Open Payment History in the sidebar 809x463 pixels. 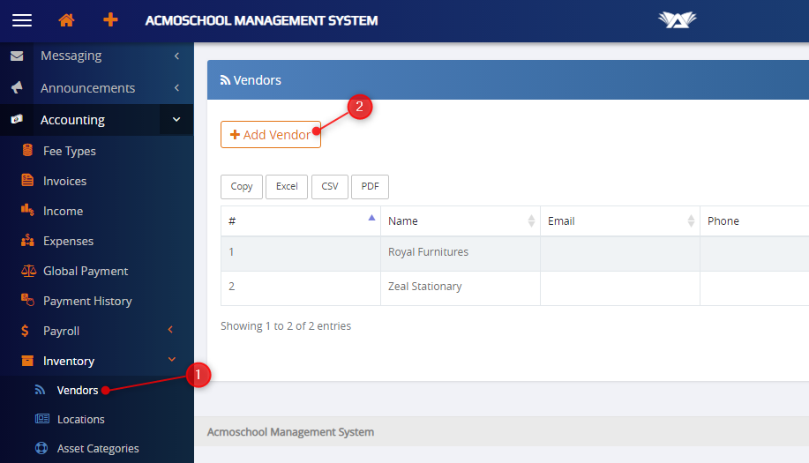87,301
